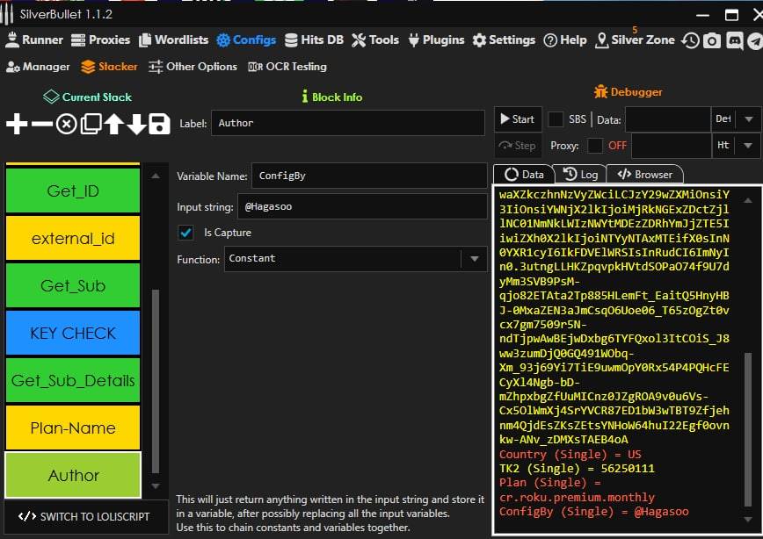The height and width of the screenshot is (539, 763).
Task: Open the proxy type dropdown beside the Proxy field
Action: pyautogui.click(x=748, y=146)
